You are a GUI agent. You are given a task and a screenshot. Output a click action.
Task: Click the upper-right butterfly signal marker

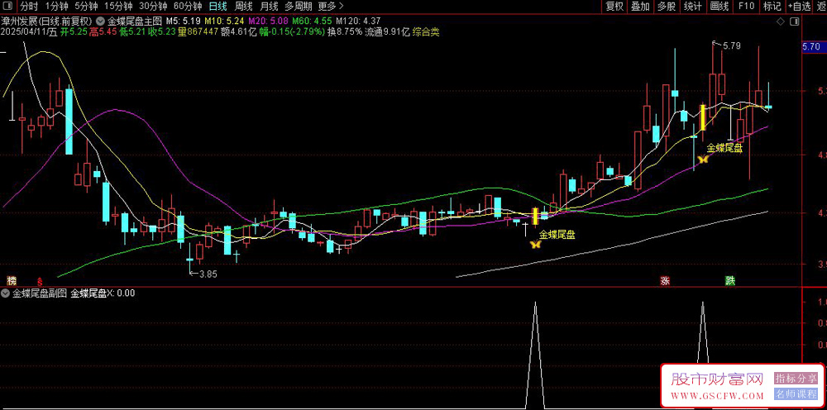(703, 158)
